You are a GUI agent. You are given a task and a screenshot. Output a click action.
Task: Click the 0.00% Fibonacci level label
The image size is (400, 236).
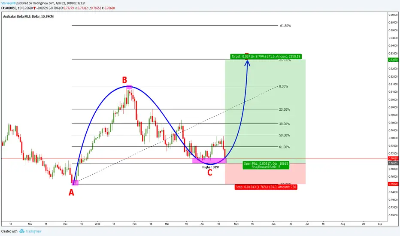[x=283, y=87]
